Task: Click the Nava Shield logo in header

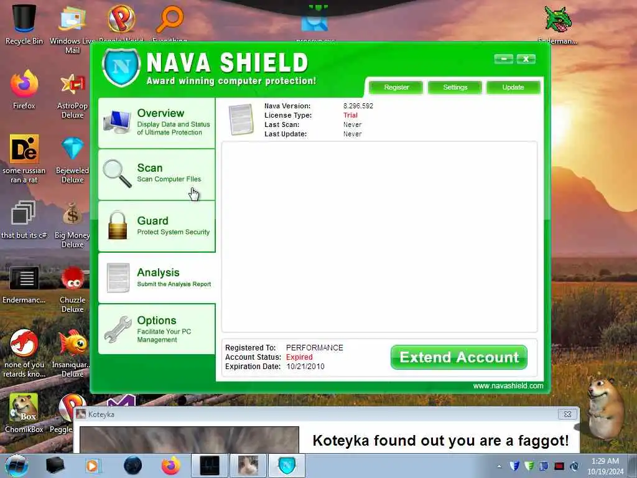Action: tap(121, 67)
